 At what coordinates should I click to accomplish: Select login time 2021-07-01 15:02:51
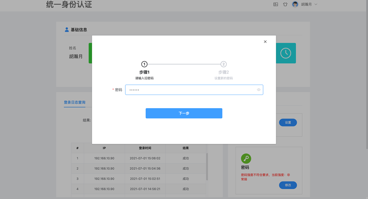coord(145,179)
